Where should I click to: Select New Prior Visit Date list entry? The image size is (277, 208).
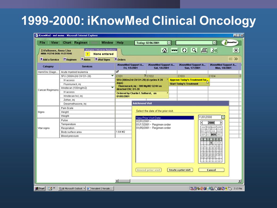(x=165, y=118)
